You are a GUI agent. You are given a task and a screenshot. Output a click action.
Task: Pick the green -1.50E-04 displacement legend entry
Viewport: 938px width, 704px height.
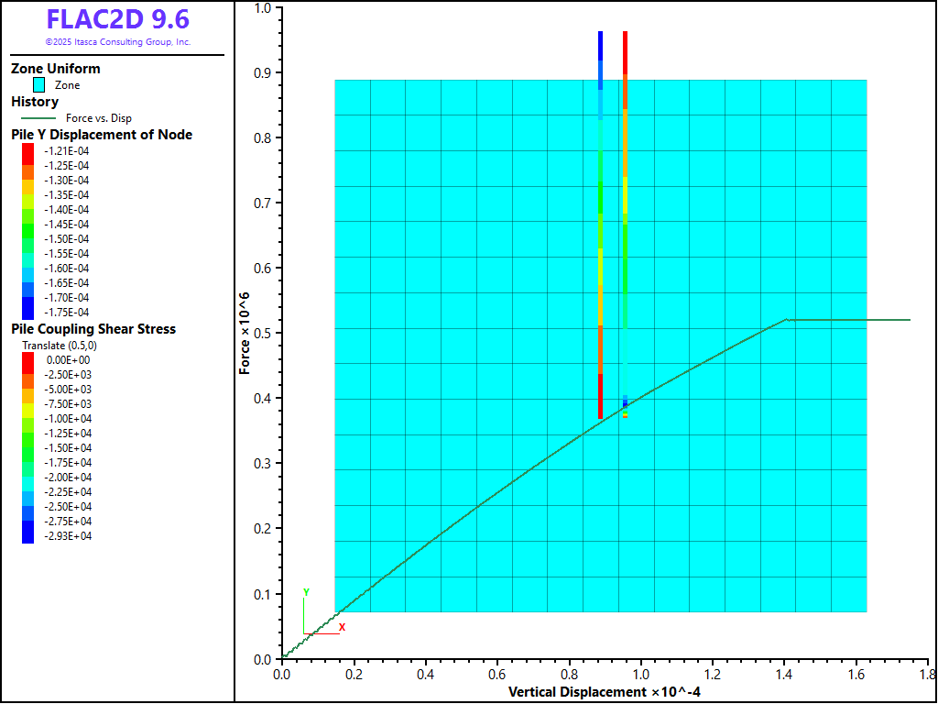(27, 238)
